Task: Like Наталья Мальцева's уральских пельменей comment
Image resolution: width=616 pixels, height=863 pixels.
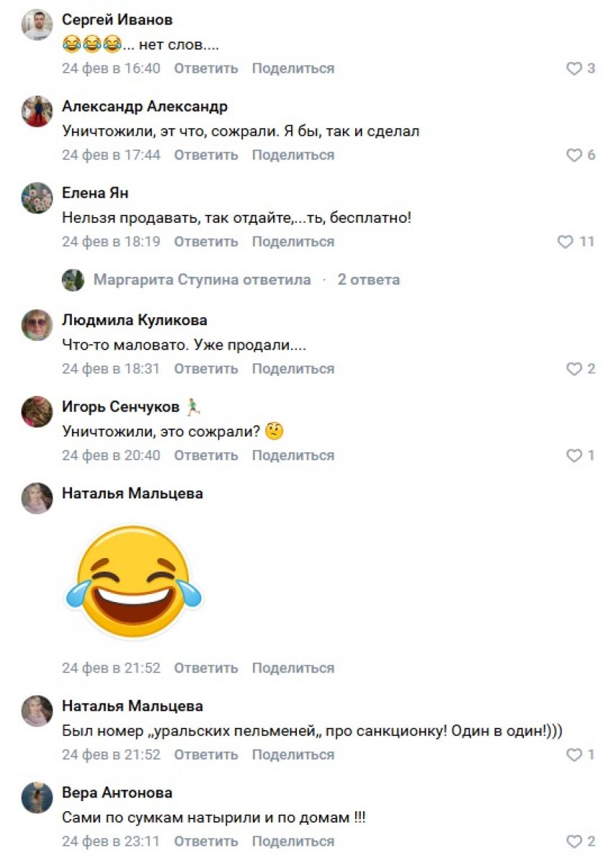Action: pos(574,755)
